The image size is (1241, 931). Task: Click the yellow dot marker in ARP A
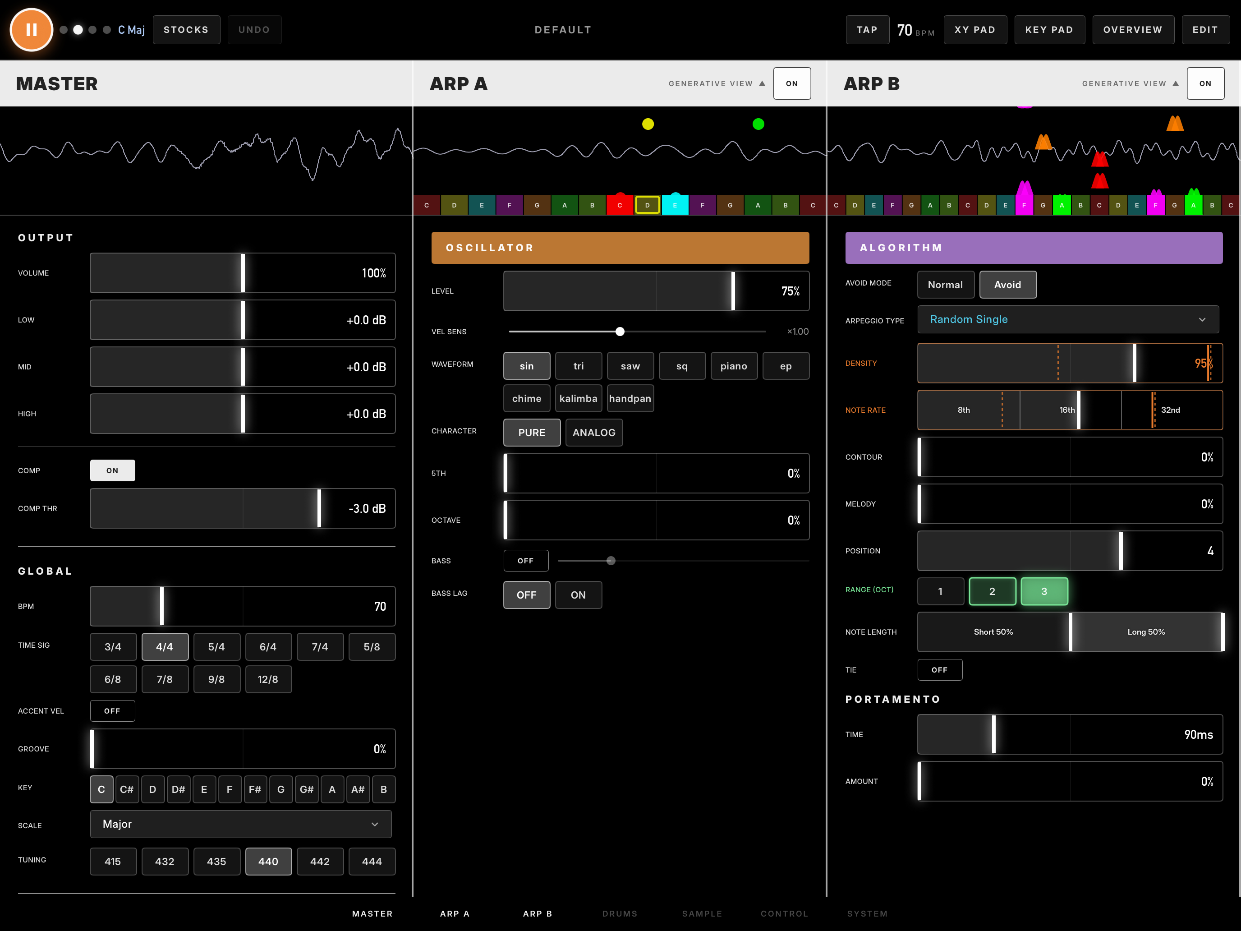click(x=648, y=124)
